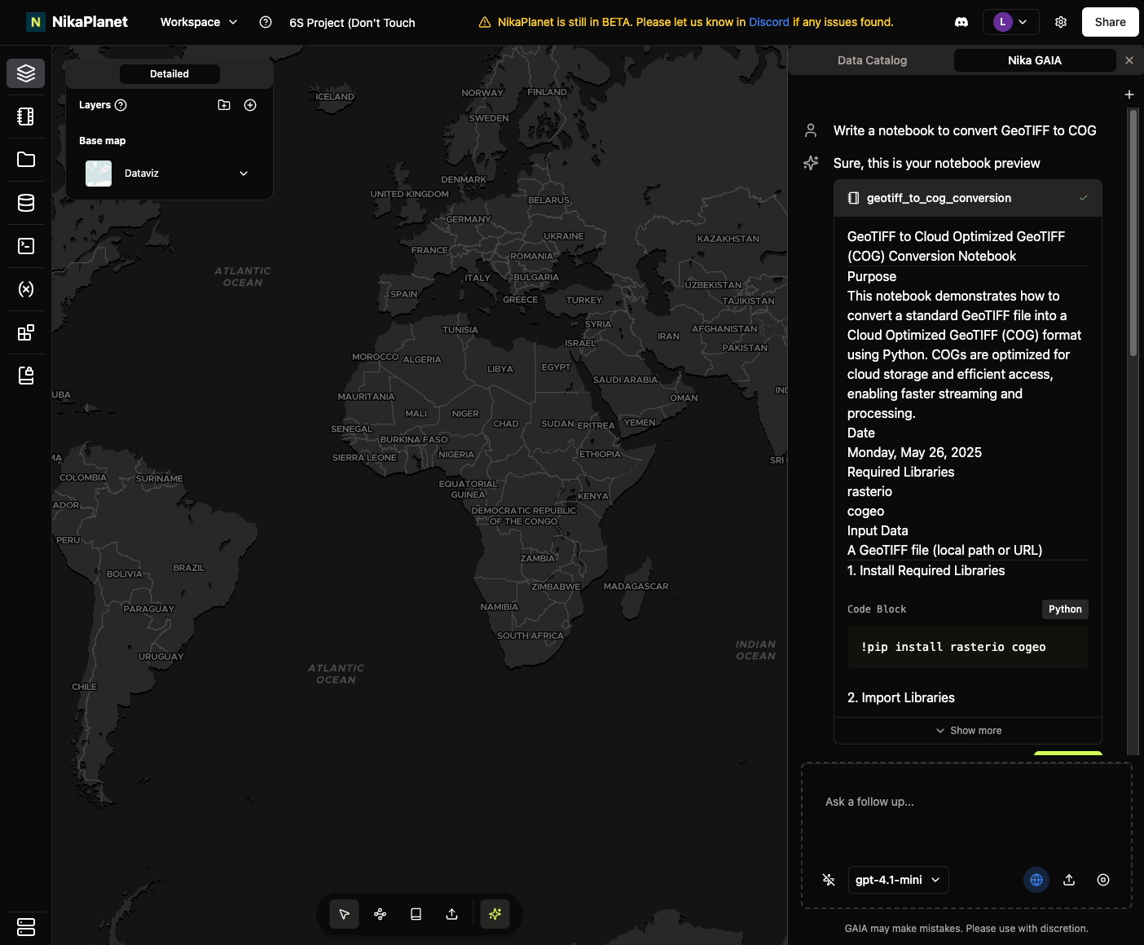This screenshot has height=945, width=1144.
Task: Select the draw shape tool in bottom toolbar
Action: tap(380, 914)
